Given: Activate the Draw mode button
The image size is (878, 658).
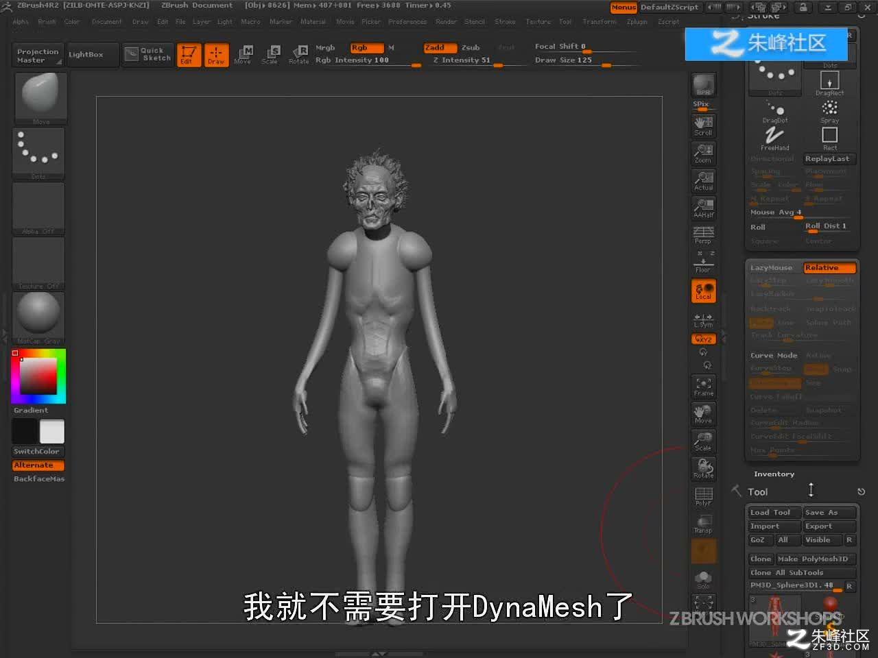Looking at the screenshot, I should tap(216, 54).
